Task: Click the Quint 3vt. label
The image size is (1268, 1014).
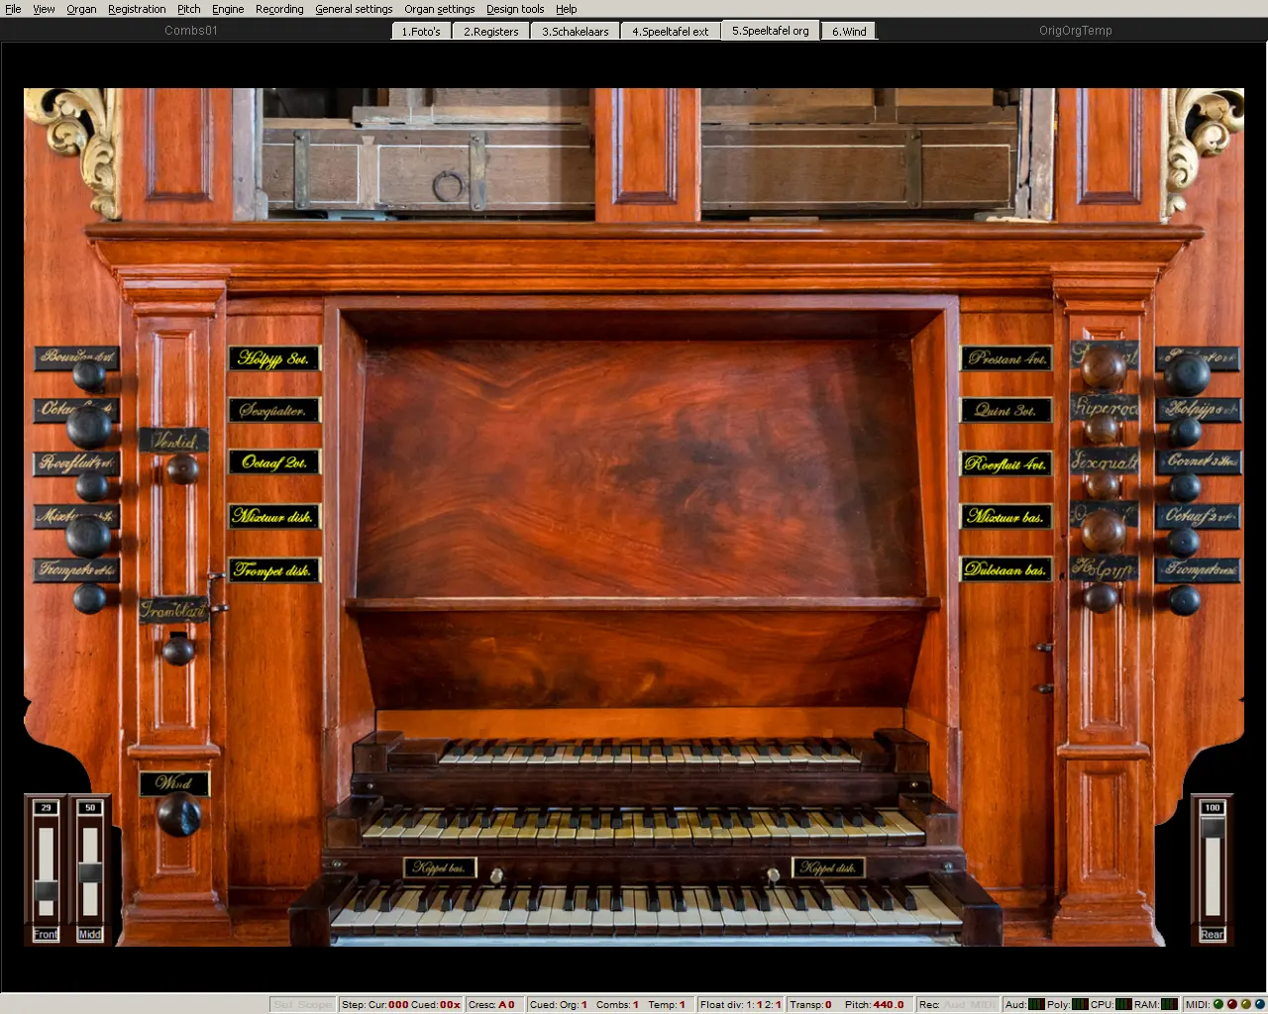Action: (x=1006, y=410)
